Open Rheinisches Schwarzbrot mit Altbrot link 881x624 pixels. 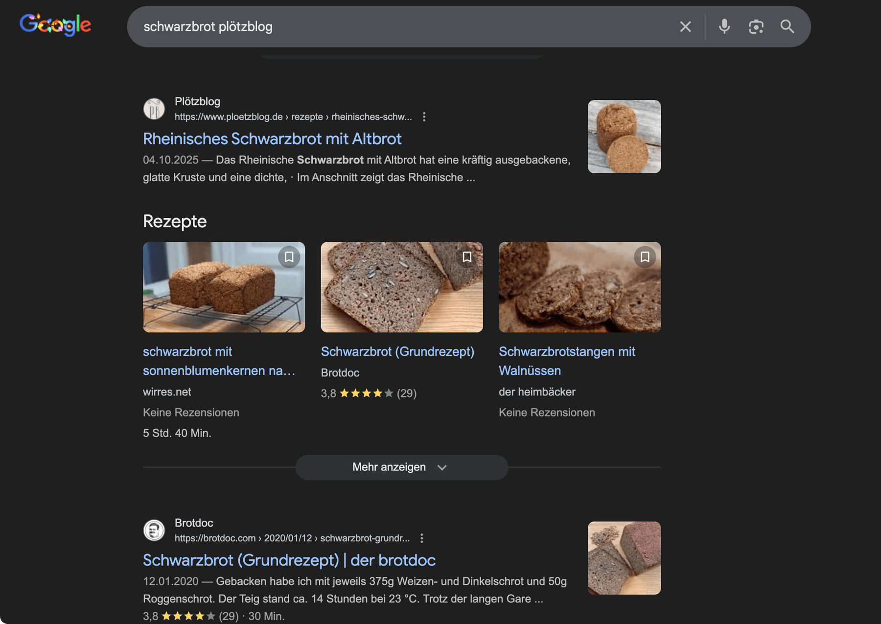point(272,139)
